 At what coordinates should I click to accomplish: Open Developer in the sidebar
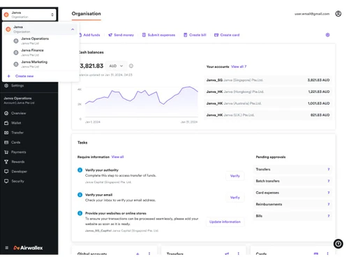click(x=20, y=171)
